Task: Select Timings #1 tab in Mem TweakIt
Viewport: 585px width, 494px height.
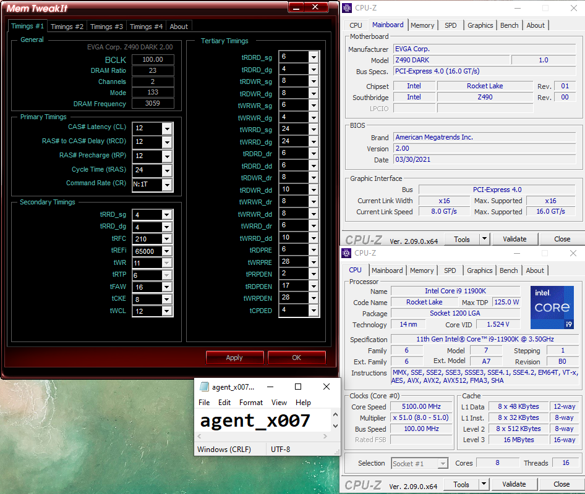Action: coord(28,26)
